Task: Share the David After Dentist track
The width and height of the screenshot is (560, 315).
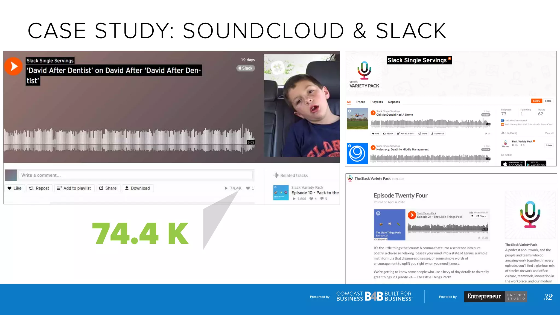Action: [x=108, y=188]
